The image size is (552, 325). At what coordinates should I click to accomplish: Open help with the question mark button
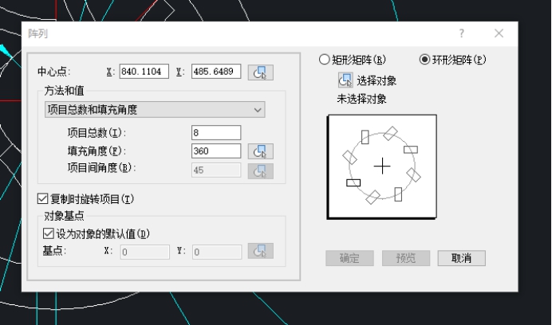pyautogui.click(x=461, y=33)
